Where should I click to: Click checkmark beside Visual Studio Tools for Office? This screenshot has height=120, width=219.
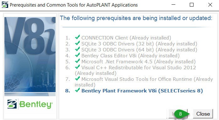(77, 79)
